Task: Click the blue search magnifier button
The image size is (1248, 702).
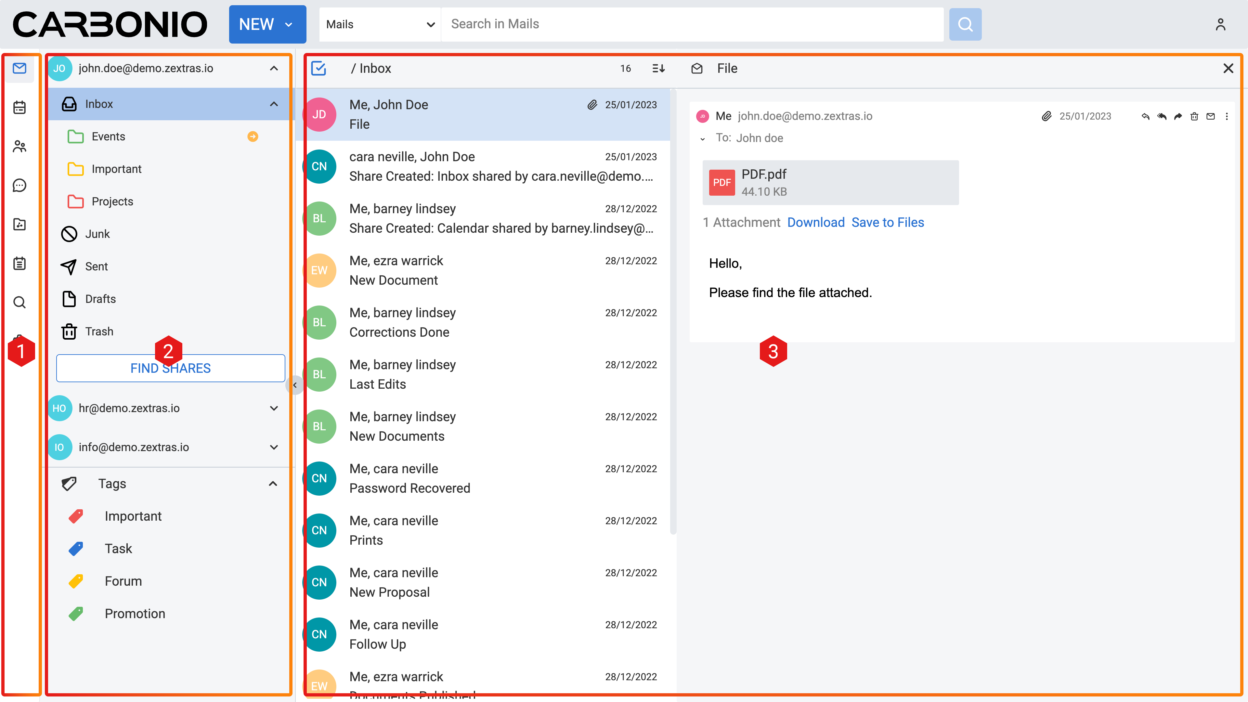Action: pos(965,24)
